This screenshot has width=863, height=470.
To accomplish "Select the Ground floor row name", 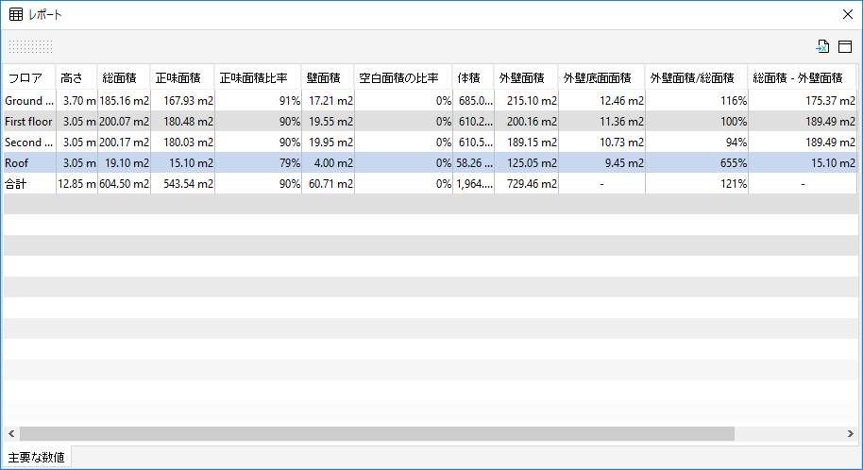I will (x=29, y=101).
